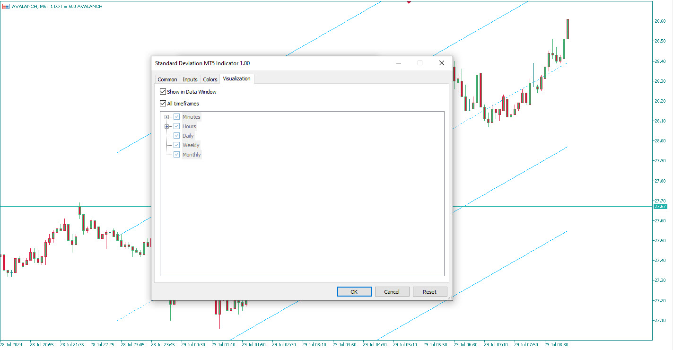Viewport: 673px width, 350px height.
Task: Toggle the All timeframes checkbox
Action: (x=163, y=104)
